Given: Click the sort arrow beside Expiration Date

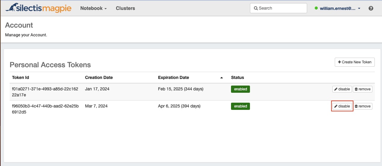Looking at the screenshot, I should point(222,78).
